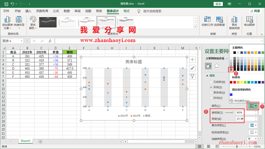Click the Undo arrow icon
Screen dimensions: 265x149
click(x=12, y=4)
